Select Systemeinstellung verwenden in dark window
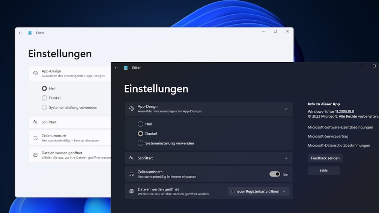The height and width of the screenshot is (213, 379). click(140, 143)
